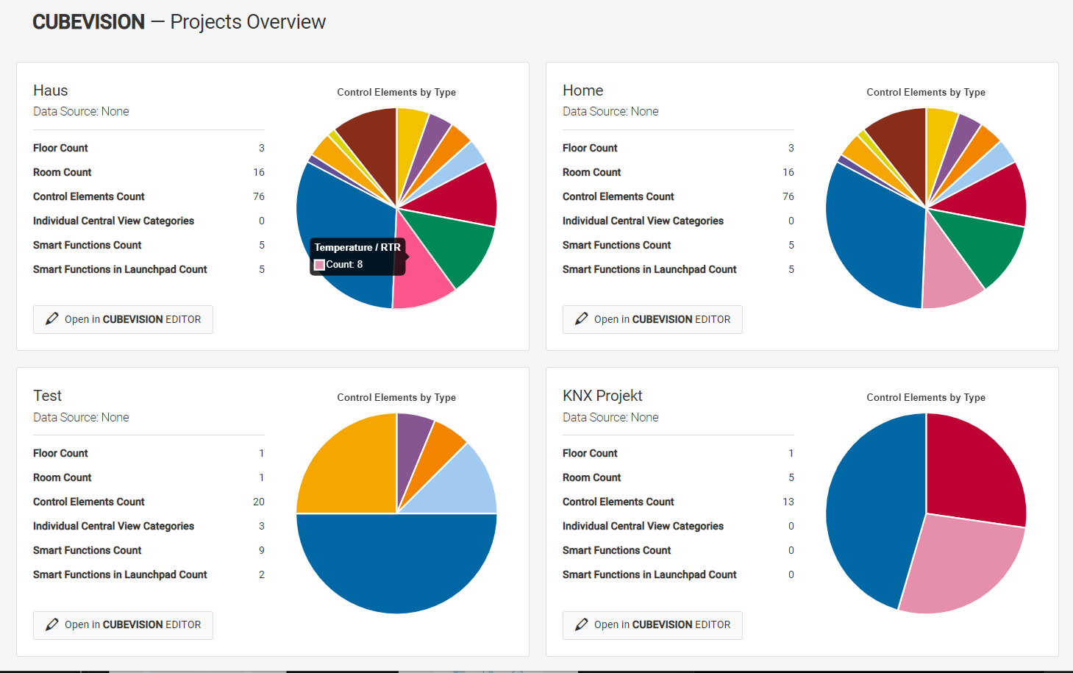Click "Data Source: None" in the KNX Projekt card
Viewport: 1073px width, 673px height.
610,417
